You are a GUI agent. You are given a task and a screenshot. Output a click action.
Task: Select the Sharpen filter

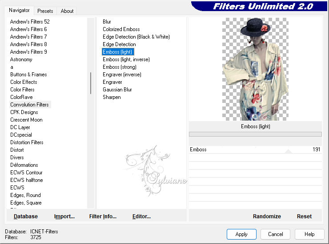(112, 97)
